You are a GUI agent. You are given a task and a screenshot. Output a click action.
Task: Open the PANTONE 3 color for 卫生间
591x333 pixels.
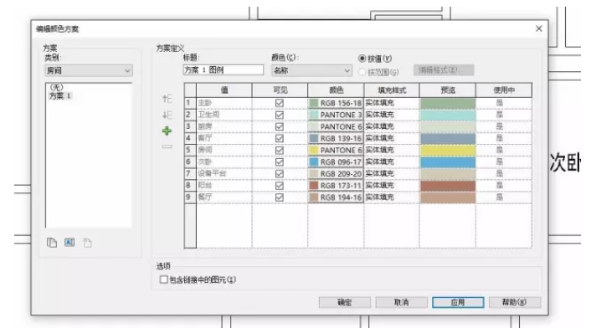pyautogui.click(x=336, y=115)
